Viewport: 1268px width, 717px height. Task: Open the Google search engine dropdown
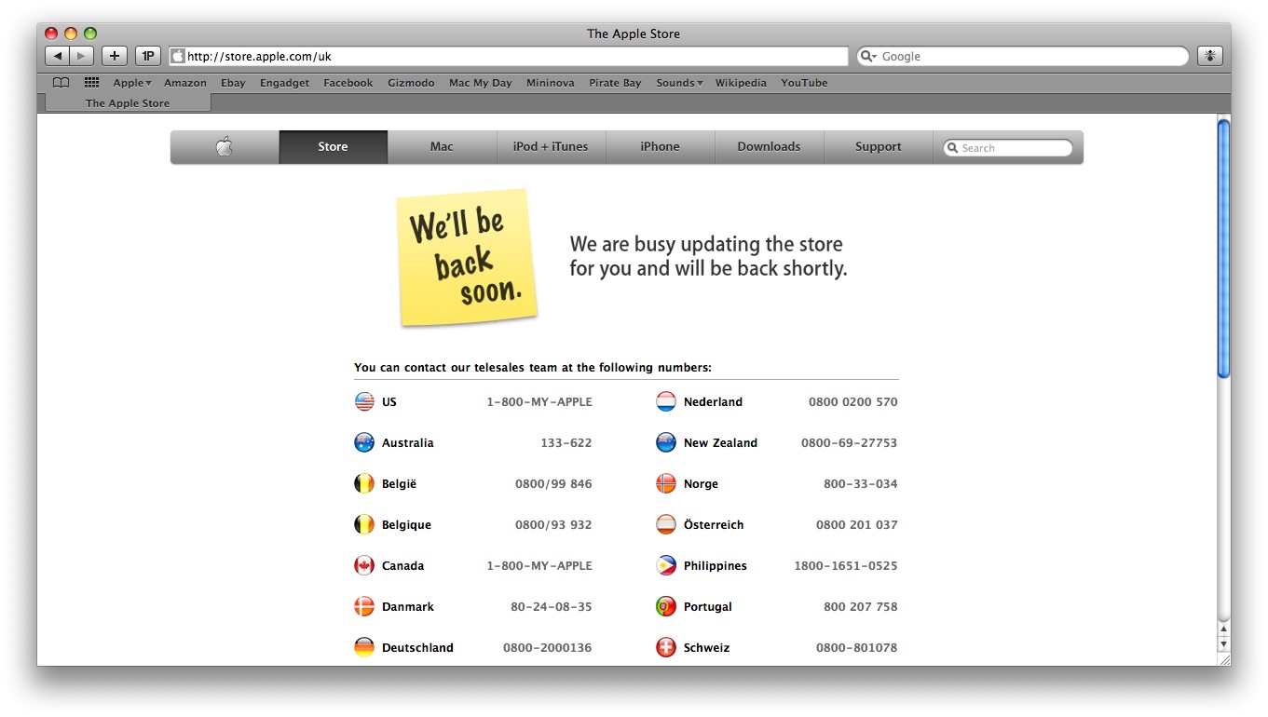coord(868,56)
